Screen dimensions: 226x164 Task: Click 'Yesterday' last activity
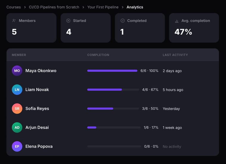tap(171, 109)
